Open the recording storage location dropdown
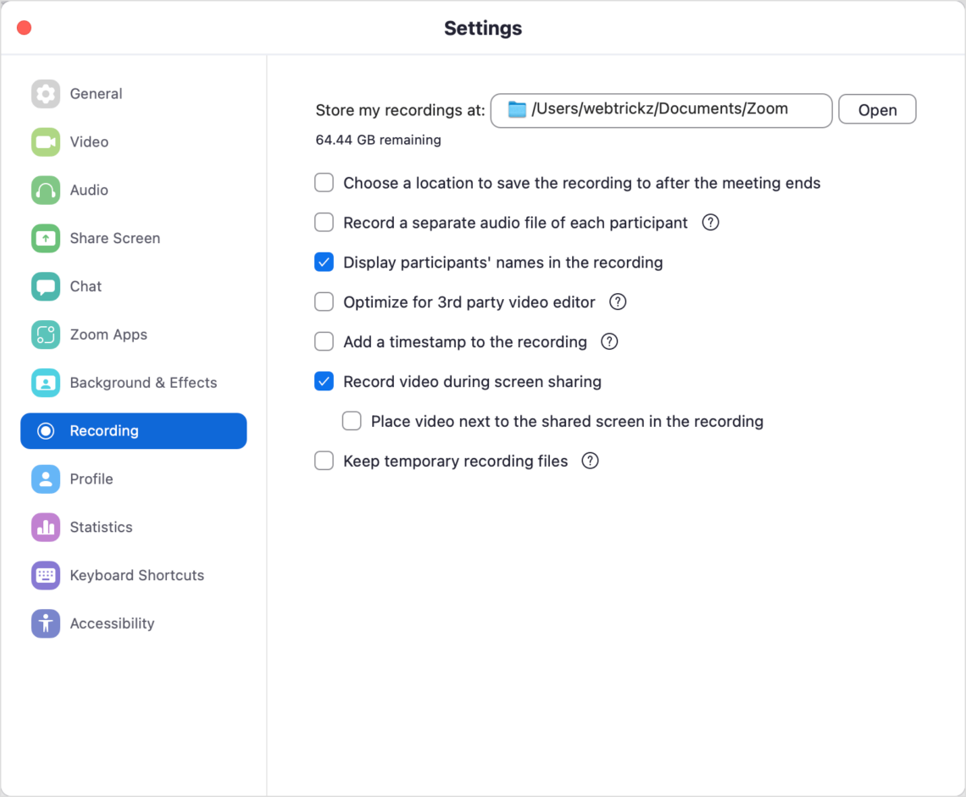Viewport: 966px width, 797px height. 661,110
